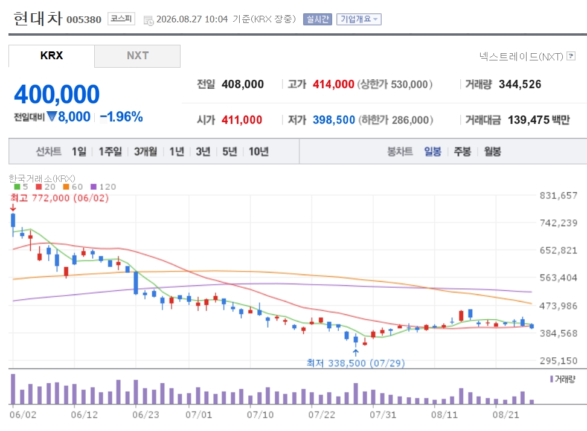Select the 주봉 weekly candle chart
The height and width of the screenshot is (431, 587).
463,151
